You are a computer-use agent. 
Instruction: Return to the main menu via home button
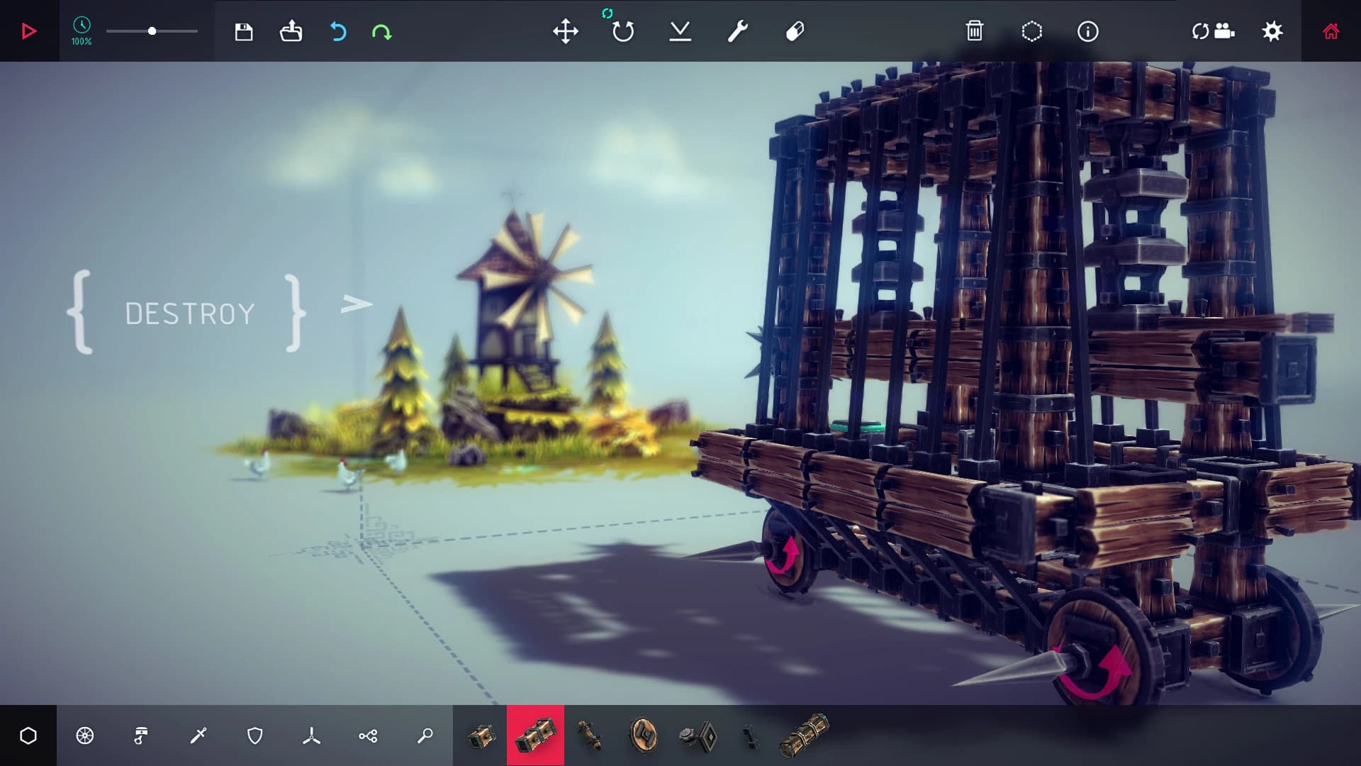pos(1331,31)
